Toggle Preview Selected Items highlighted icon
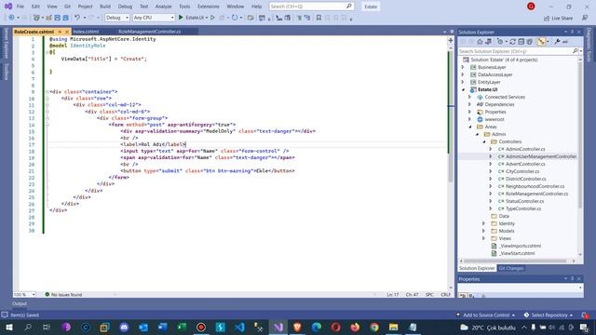The image size is (596, 335). (541, 42)
